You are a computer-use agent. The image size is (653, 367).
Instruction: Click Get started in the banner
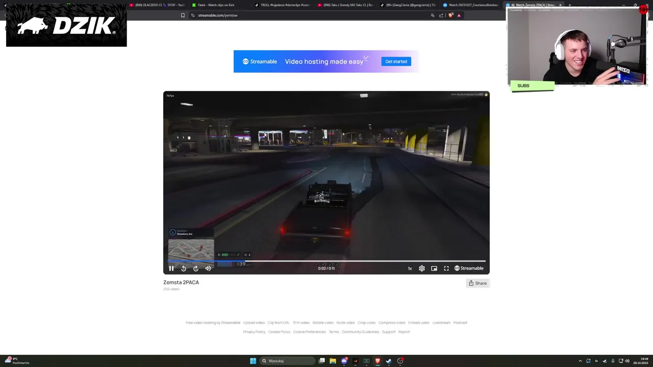click(396, 62)
